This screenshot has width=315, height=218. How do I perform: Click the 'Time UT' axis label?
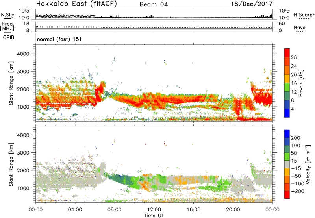(x=154, y=216)
